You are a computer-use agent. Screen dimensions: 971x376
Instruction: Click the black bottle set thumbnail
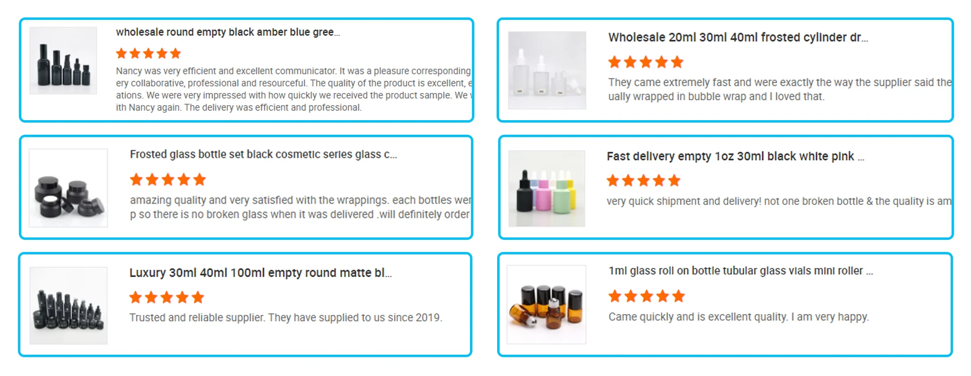click(63, 61)
